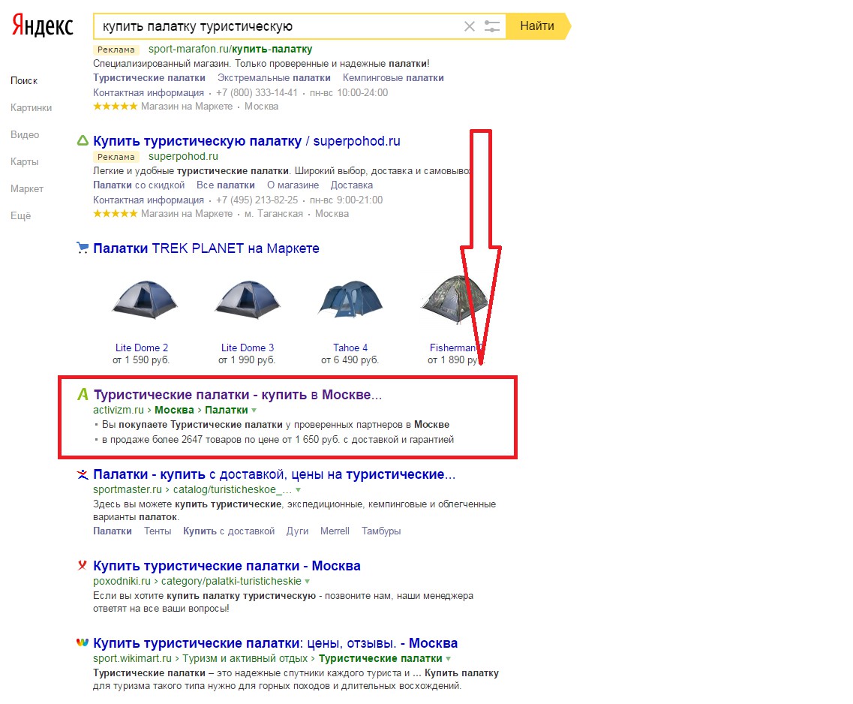Open Палатки TREK PLANET на Маркете title
This screenshot has height=704, width=853.
(206, 248)
